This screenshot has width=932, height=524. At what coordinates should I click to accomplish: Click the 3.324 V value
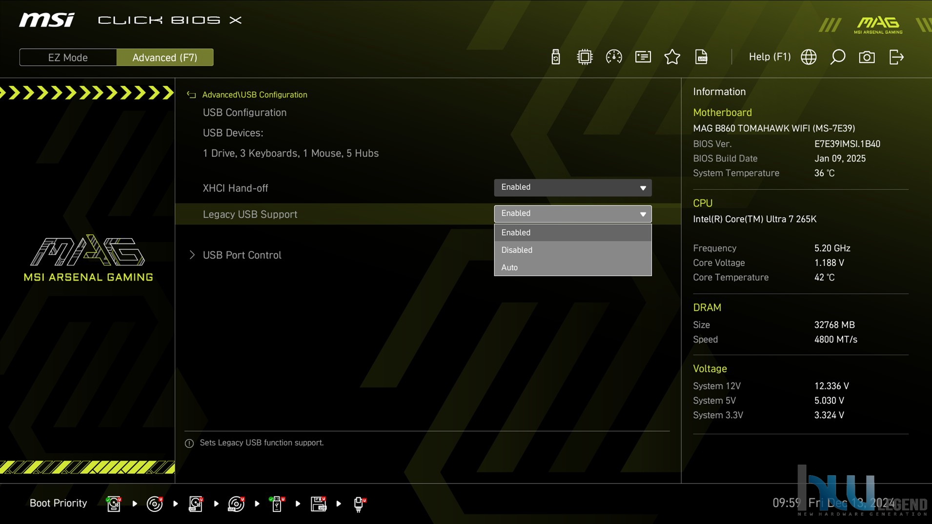tap(829, 415)
